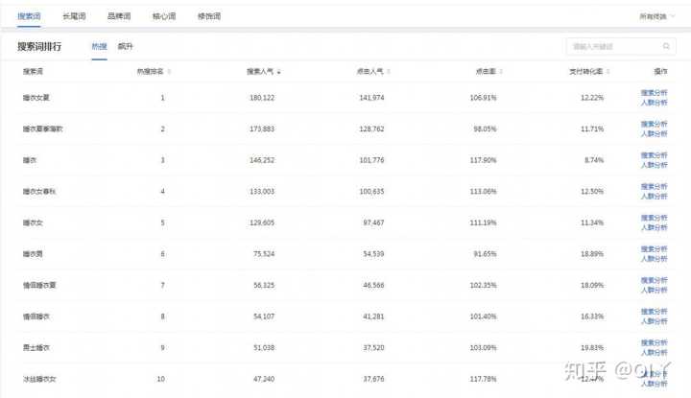Open 人群分析 for 睡衣女春秋 row
The image size is (691, 398).
click(654, 197)
